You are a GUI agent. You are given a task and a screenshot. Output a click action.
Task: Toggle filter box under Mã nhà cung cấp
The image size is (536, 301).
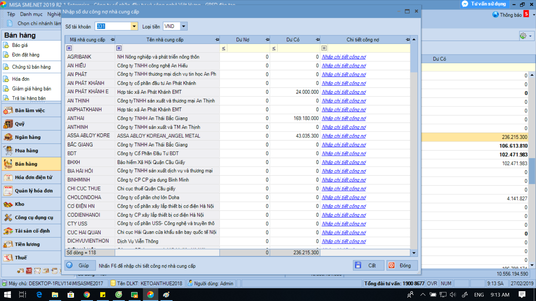[69, 48]
